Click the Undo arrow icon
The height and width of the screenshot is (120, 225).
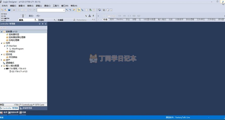click(x=30, y=10)
